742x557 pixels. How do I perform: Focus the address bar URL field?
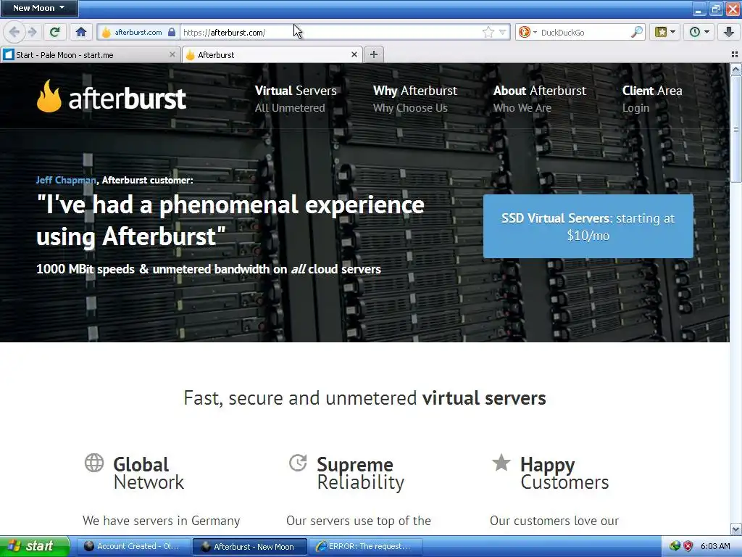pos(330,32)
